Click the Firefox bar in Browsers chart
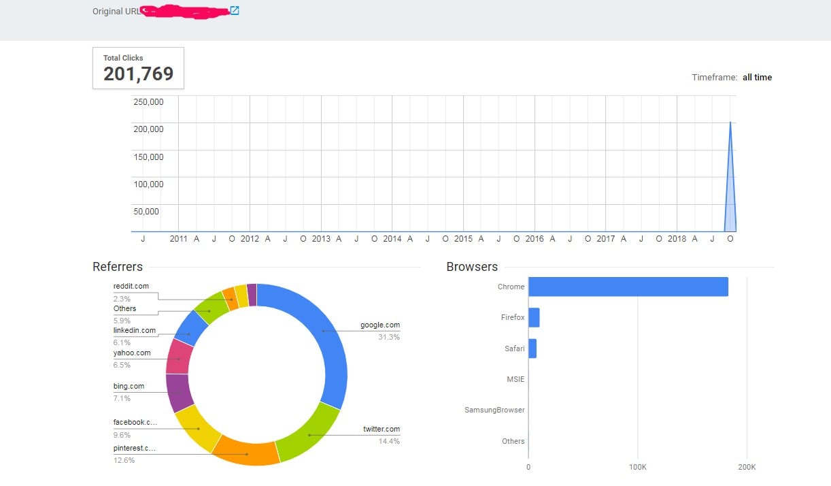This screenshot has height=486, width=831. pyautogui.click(x=534, y=317)
